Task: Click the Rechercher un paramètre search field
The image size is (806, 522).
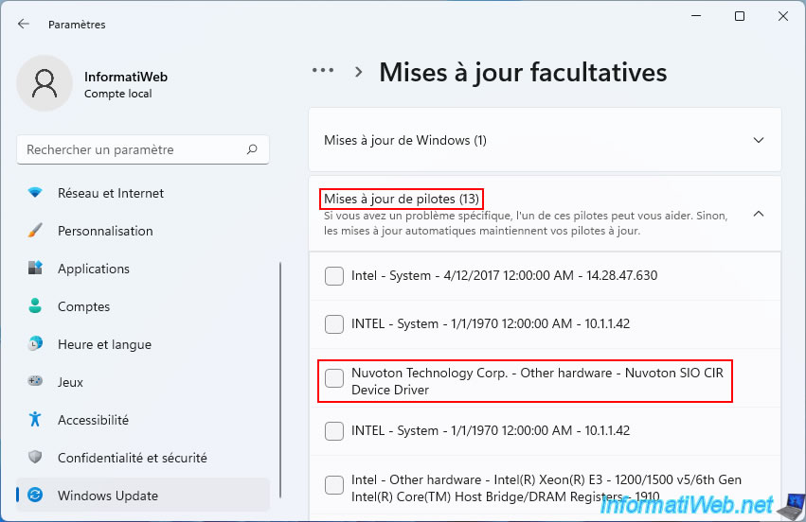Action: 133,149
